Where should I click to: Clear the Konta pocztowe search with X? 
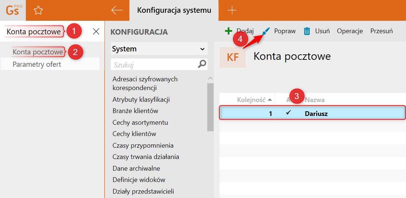[x=96, y=32]
